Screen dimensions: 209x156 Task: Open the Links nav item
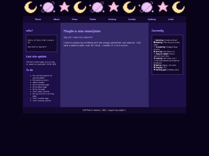(171, 19)
